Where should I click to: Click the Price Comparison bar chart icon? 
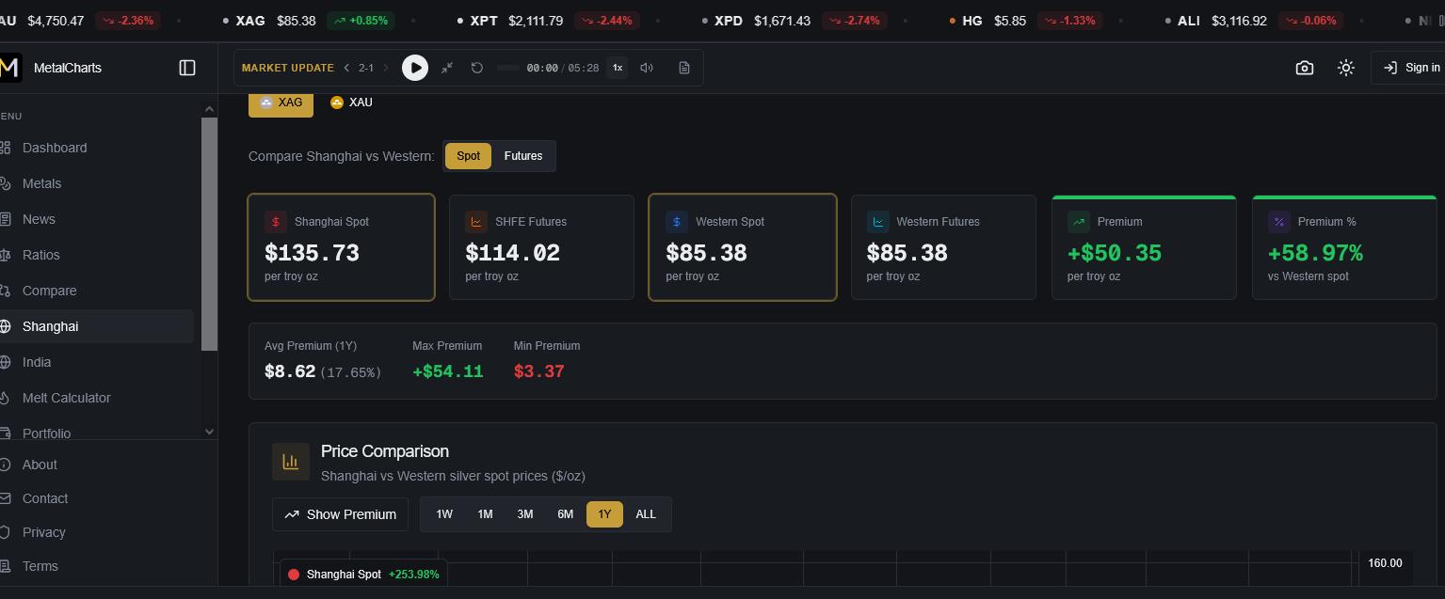tap(291, 462)
